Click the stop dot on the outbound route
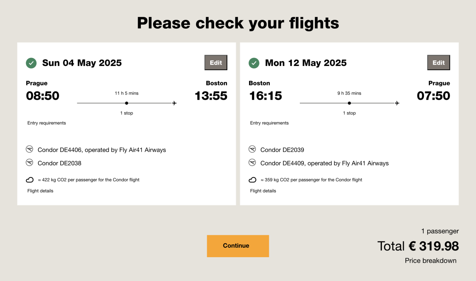Screen dimensions: 476x281 [127, 103]
